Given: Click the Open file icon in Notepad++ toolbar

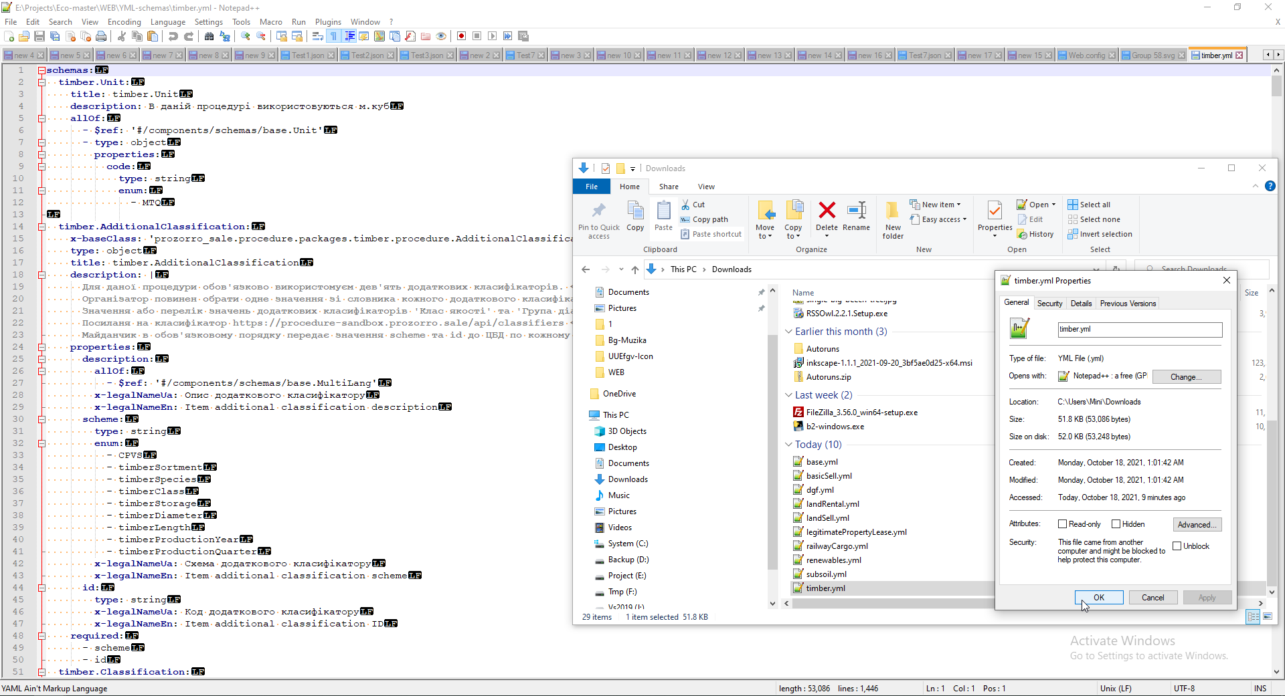Looking at the screenshot, I should pos(24,36).
